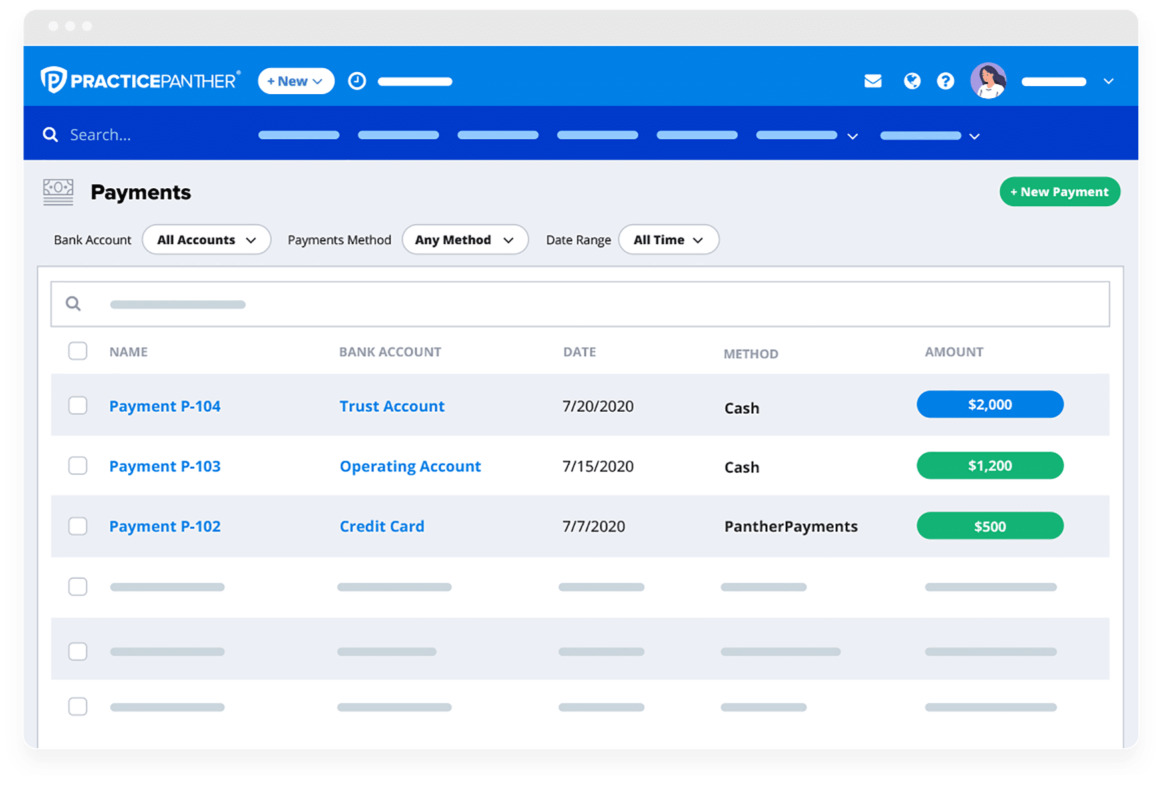Image resolution: width=1163 pixels, height=787 pixels.
Task: Click the + New Payment button
Action: tap(1059, 192)
